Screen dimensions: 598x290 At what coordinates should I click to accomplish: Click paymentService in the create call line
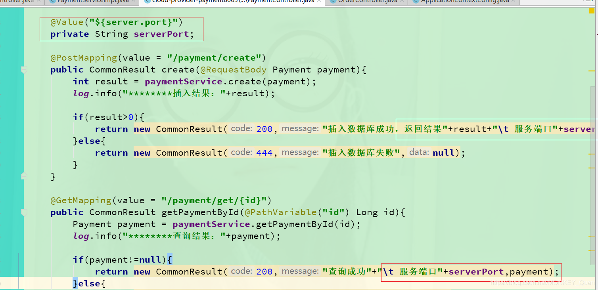[x=183, y=82]
